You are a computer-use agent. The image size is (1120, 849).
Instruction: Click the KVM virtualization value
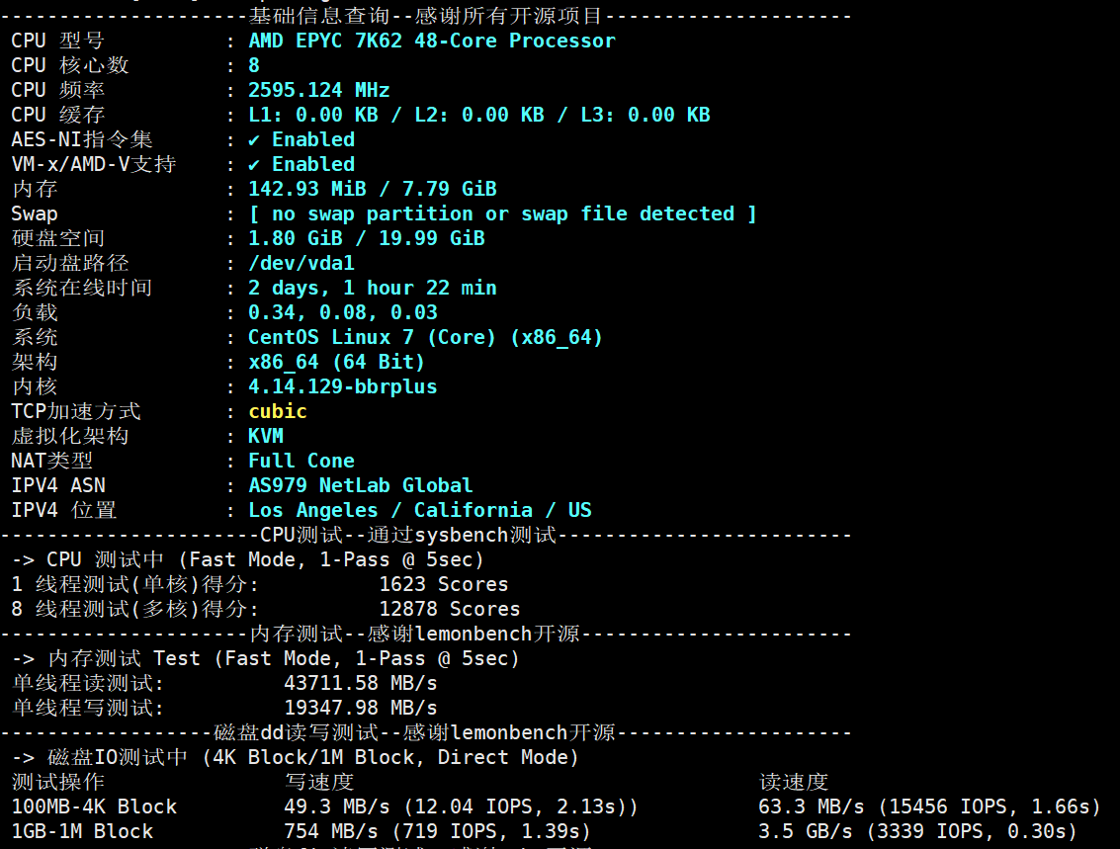[266, 436]
